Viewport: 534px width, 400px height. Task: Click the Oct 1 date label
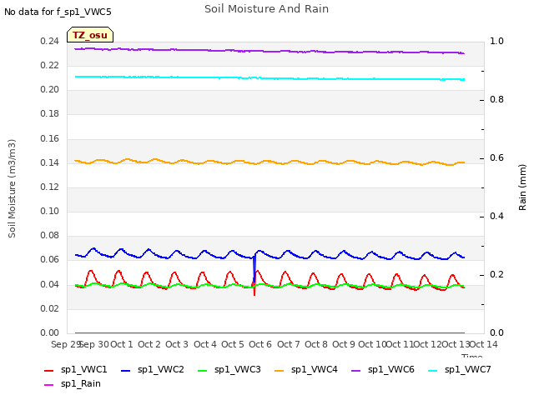pyautogui.click(x=122, y=344)
